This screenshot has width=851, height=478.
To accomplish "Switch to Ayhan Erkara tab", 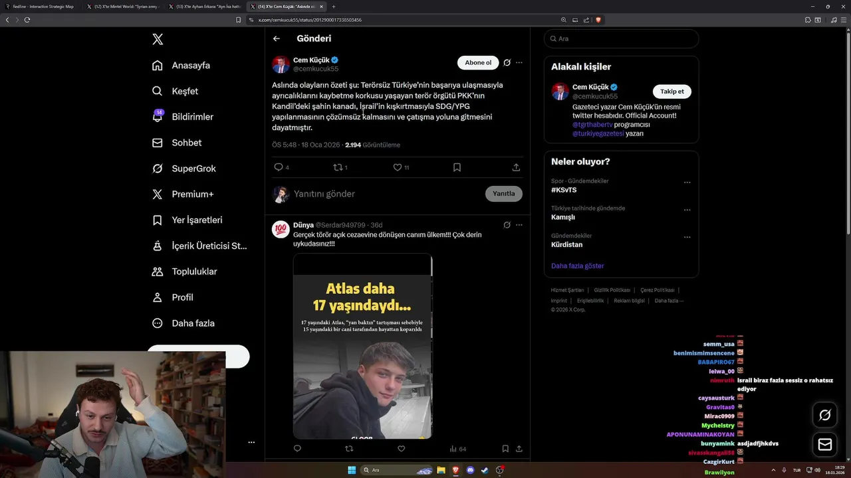I will (205, 6).
